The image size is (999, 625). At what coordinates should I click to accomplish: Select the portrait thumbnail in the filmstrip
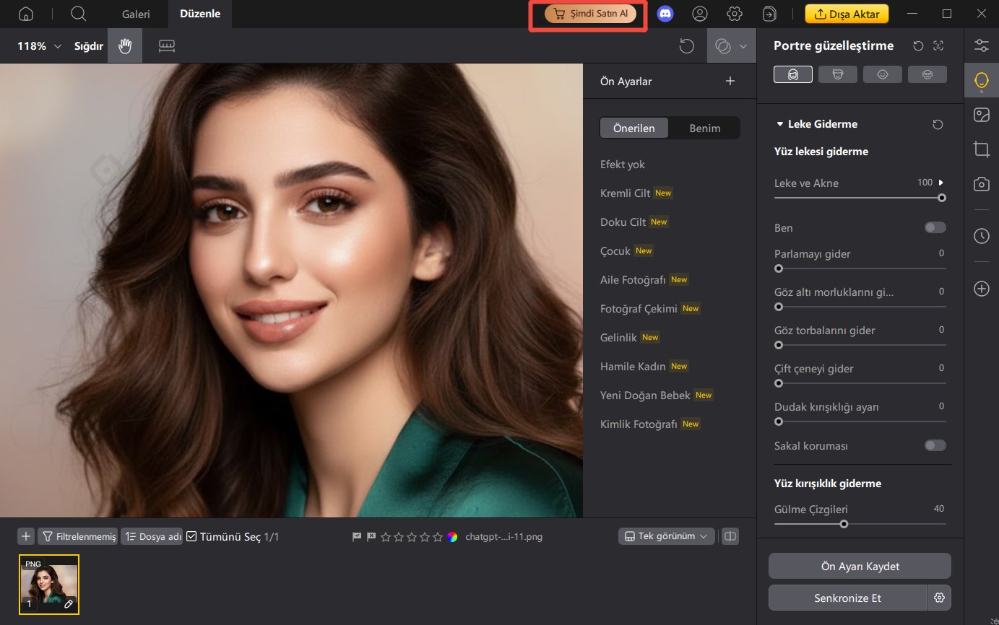[x=48, y=584]
